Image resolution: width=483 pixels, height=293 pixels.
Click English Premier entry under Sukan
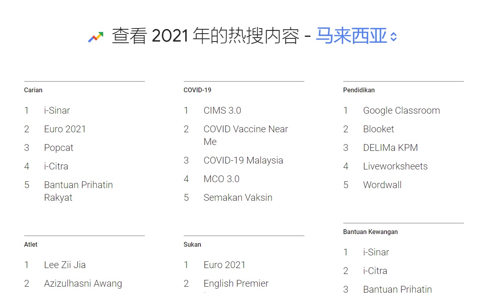[x=236, y=283]
